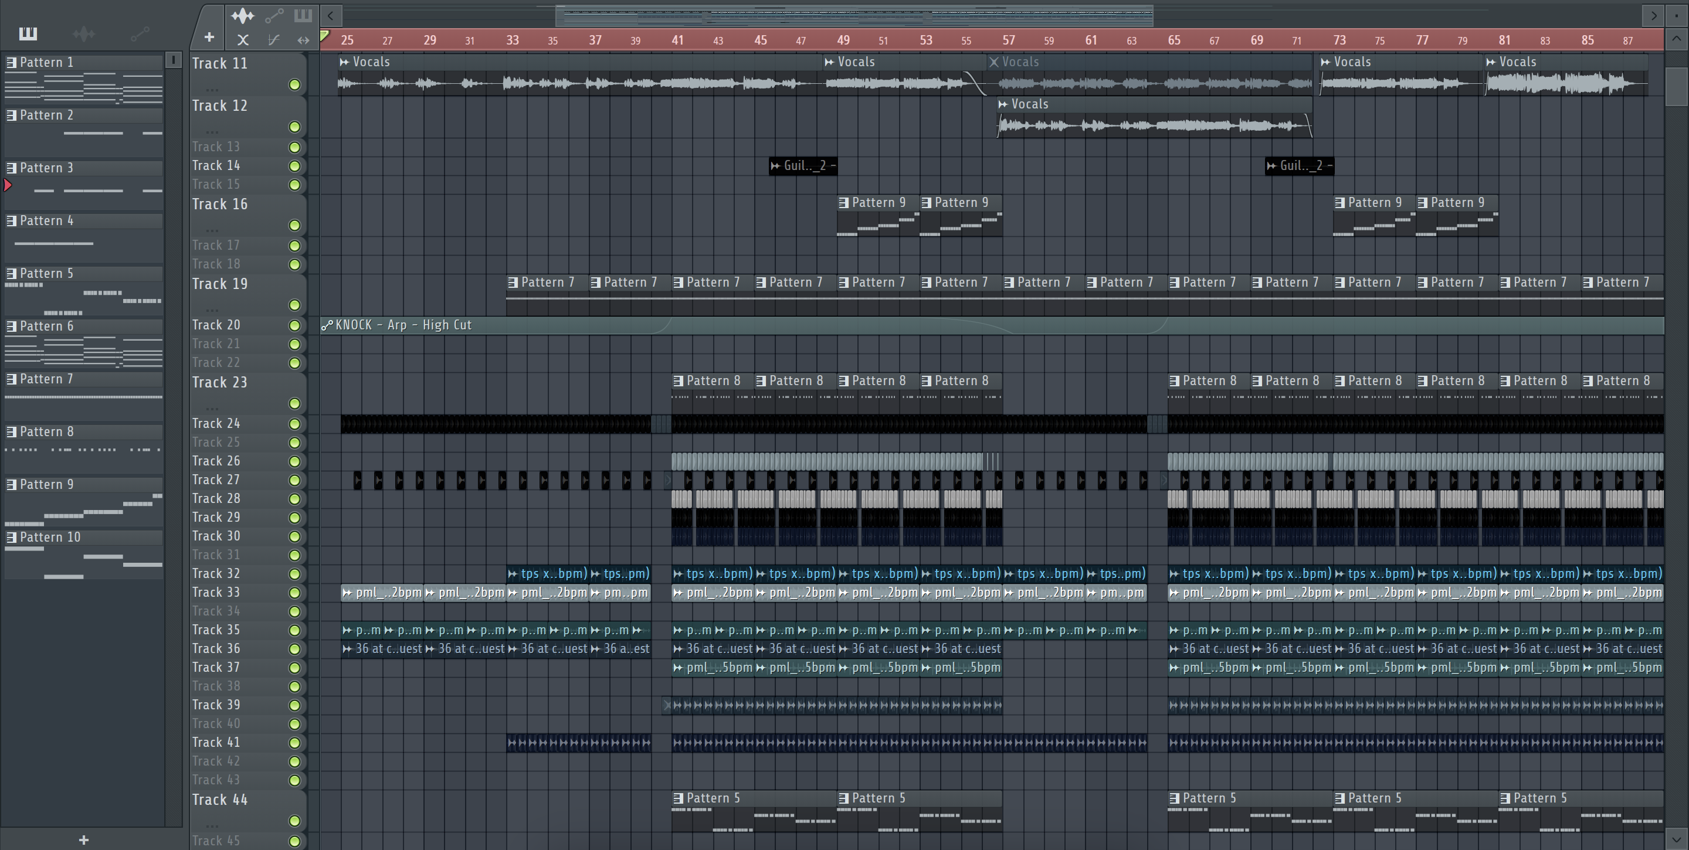1689x850 pixels.
Task: Toggle the mute LED of Track 20
Action: coord(294,325)
